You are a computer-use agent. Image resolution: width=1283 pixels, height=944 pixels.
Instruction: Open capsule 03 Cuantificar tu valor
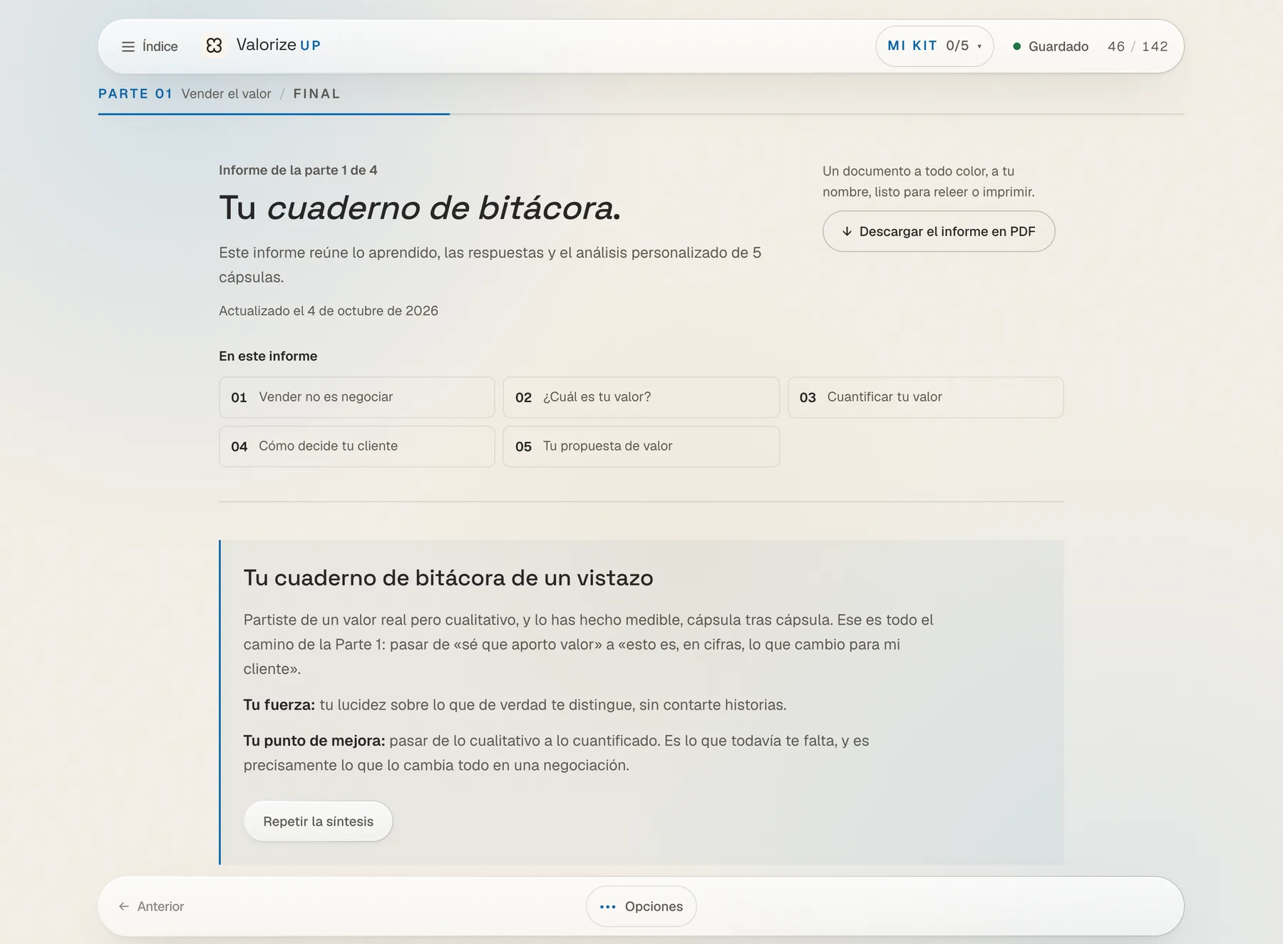(925, 397)
